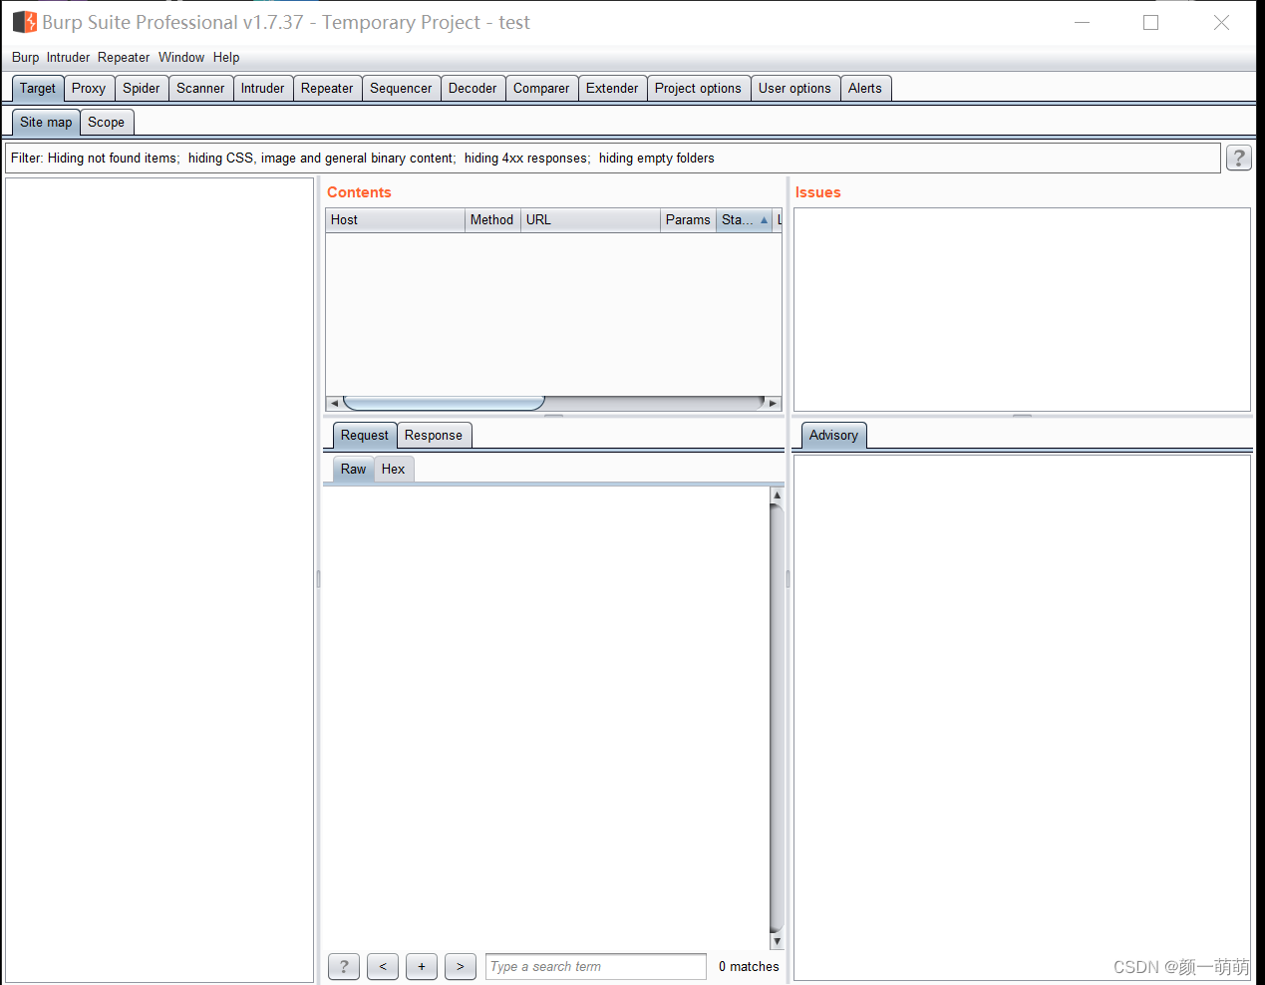The image size is (1265, 985).
Task: Close the Burp Suite window
Action: click(1221, 22)
